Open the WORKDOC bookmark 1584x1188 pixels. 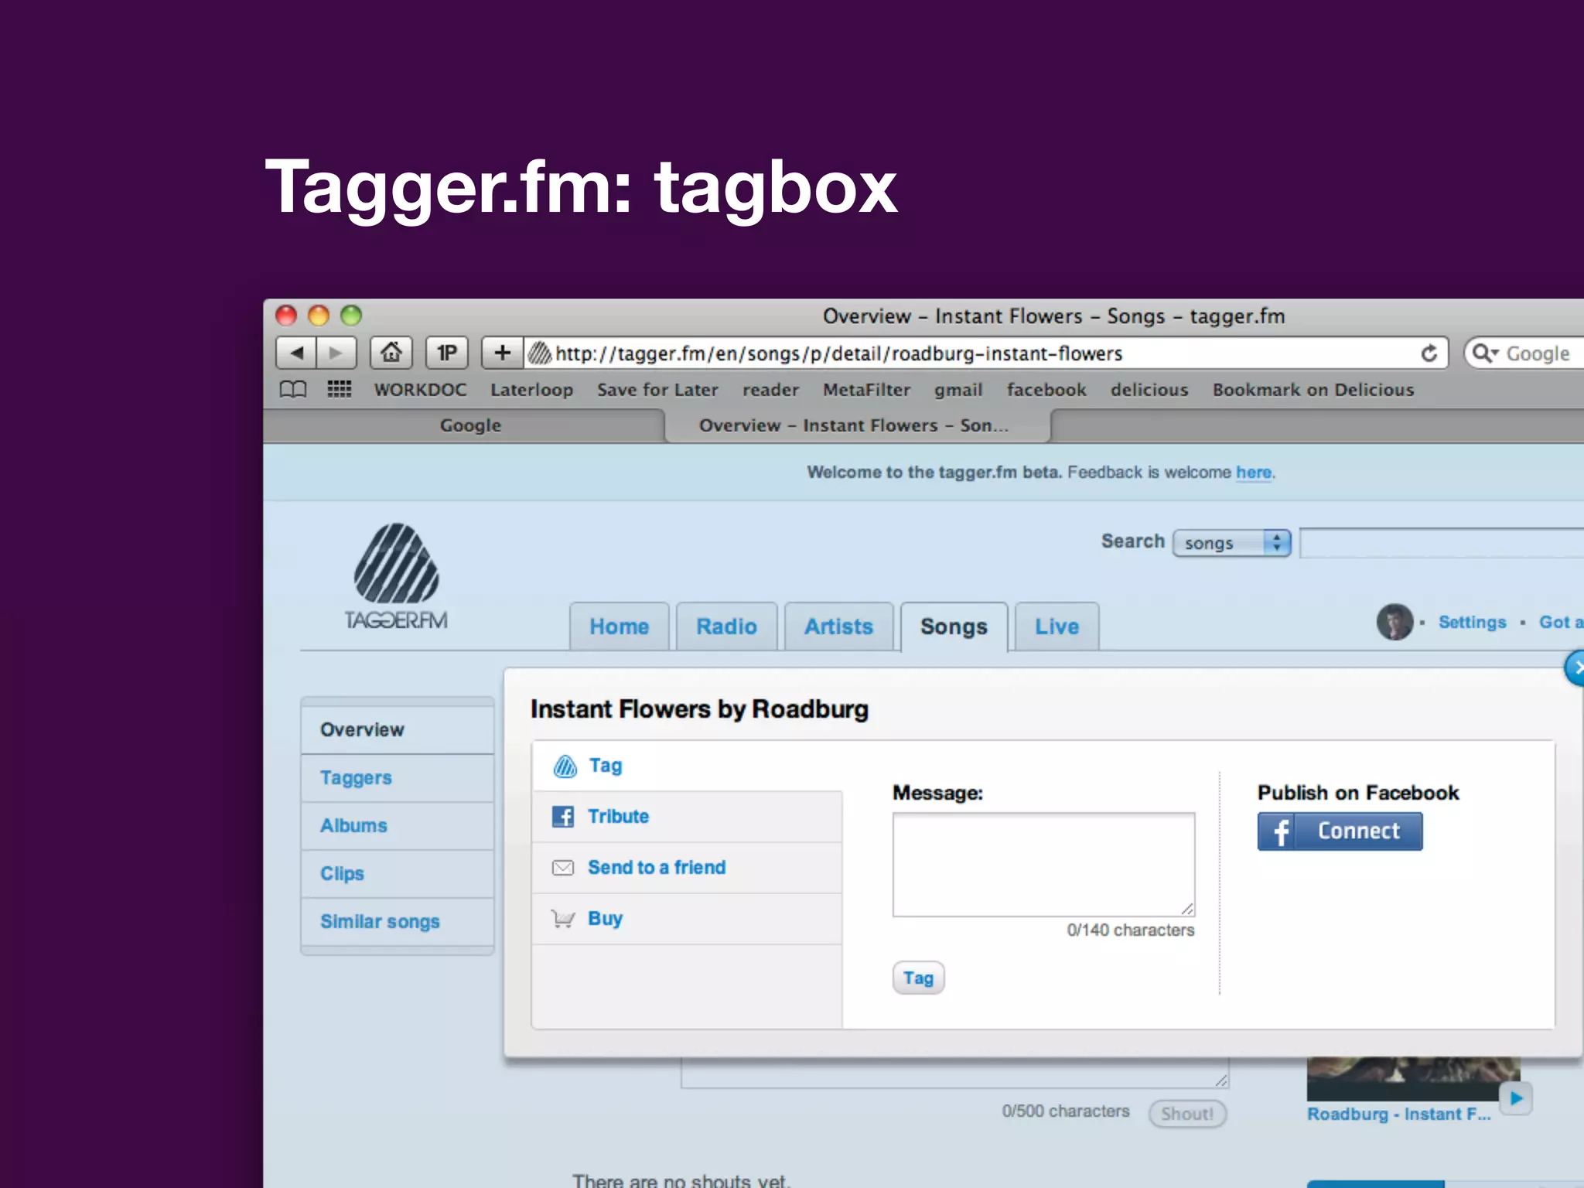click(421, 390)
